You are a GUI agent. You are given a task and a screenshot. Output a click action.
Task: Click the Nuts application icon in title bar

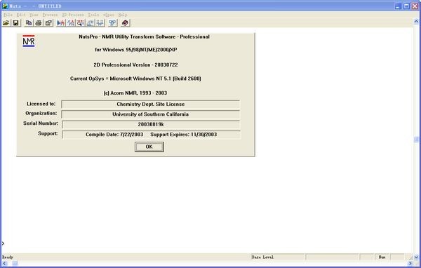tap(5, 6)
